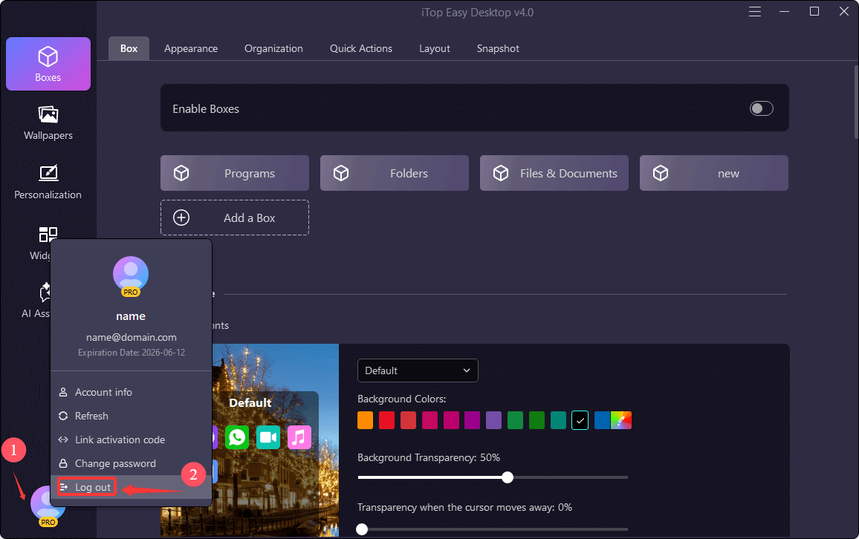Open the Wallpapers sidebar section
The height and width of the screenshot is (539, 859).
(x=48, y=122)
